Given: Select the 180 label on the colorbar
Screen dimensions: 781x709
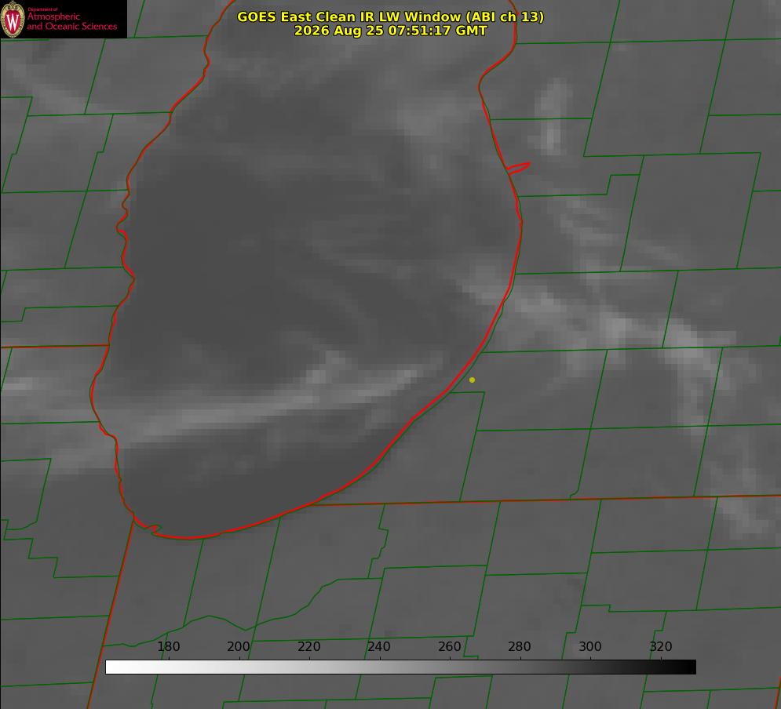Looking at the screenshot, I should [168, 646].
